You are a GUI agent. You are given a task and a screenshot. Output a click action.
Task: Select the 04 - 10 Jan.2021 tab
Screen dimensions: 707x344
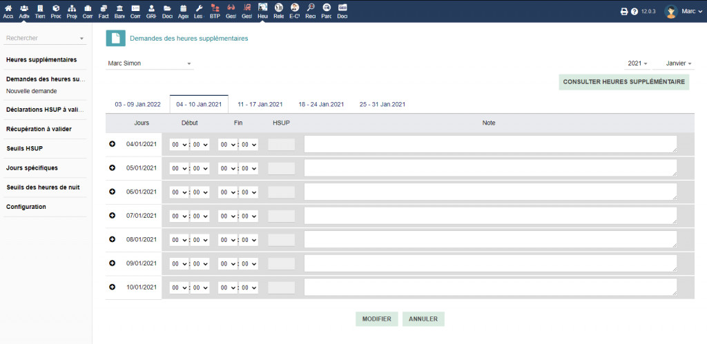point(199,104)
